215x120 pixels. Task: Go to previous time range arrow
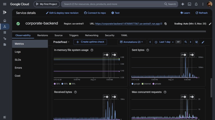(150, 42)
